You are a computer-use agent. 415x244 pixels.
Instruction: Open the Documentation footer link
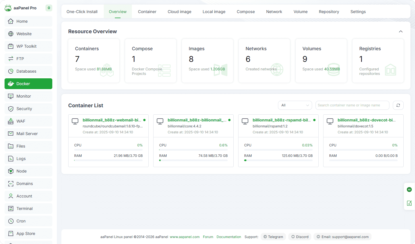(x=229, y=237)
